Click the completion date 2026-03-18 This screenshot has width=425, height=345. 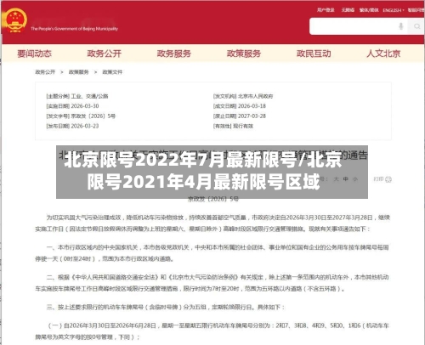[x=252, y=106]
